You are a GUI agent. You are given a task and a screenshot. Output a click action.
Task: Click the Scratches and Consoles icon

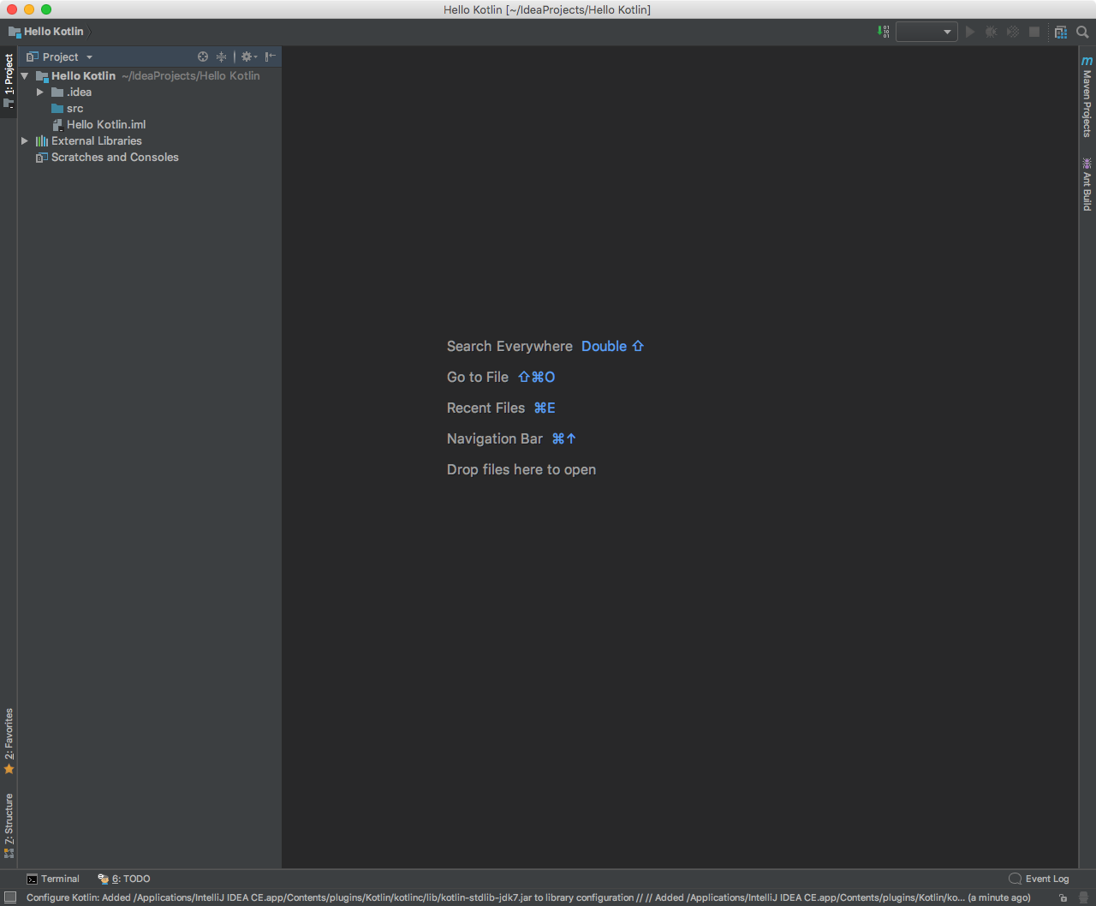41,158
